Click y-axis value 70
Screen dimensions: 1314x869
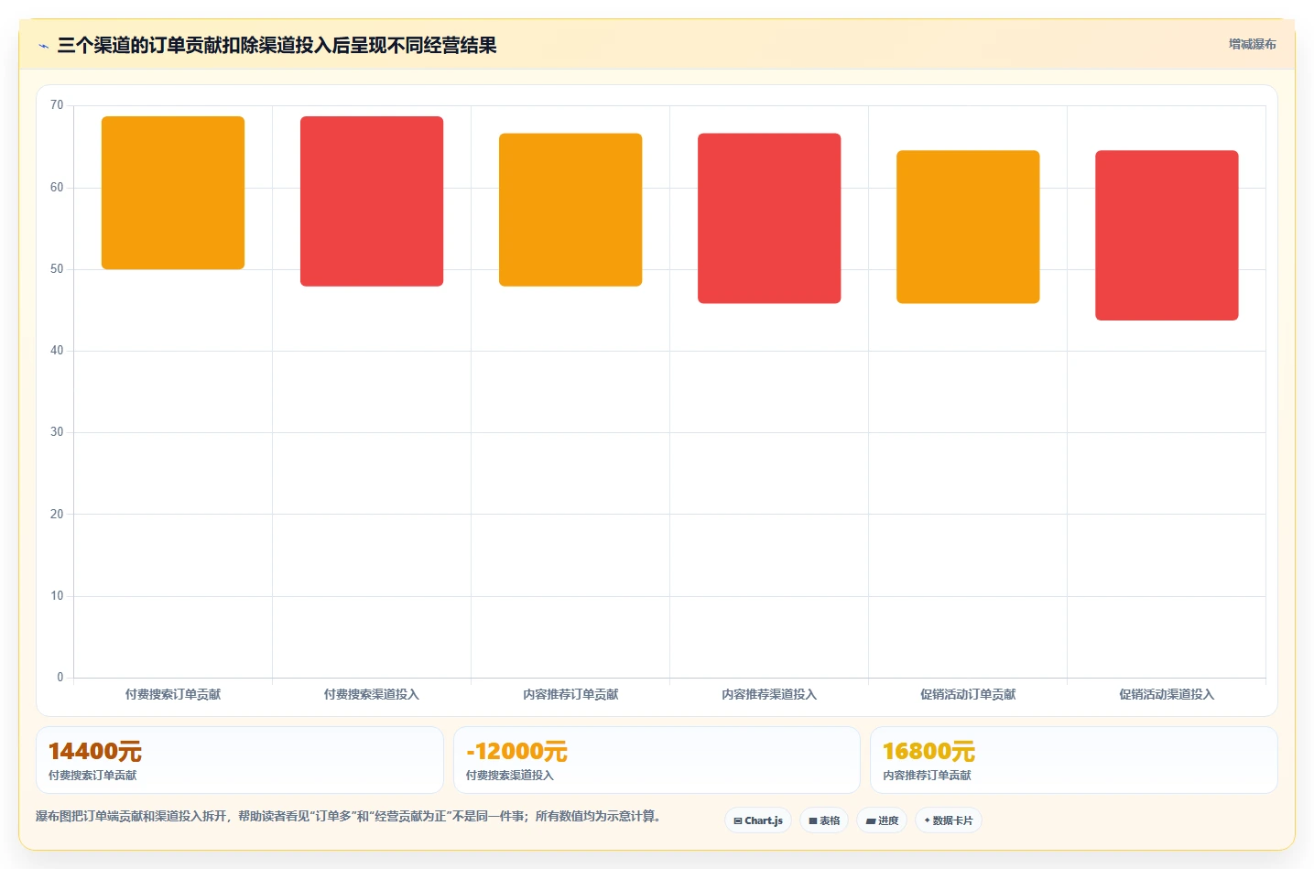click(x=57, y=105)
